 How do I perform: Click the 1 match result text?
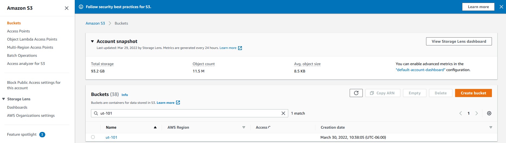point(298,113)
